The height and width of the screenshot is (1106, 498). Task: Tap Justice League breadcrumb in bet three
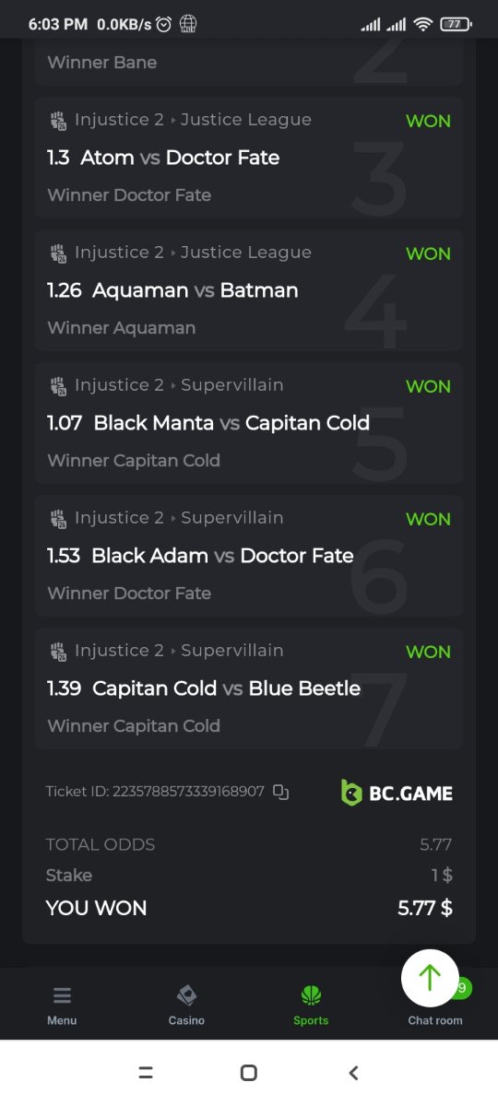(246, 120)
